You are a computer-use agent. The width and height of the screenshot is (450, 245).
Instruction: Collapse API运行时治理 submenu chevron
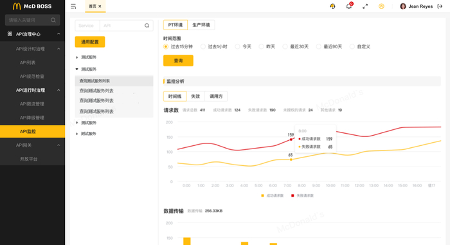point(59,90)
